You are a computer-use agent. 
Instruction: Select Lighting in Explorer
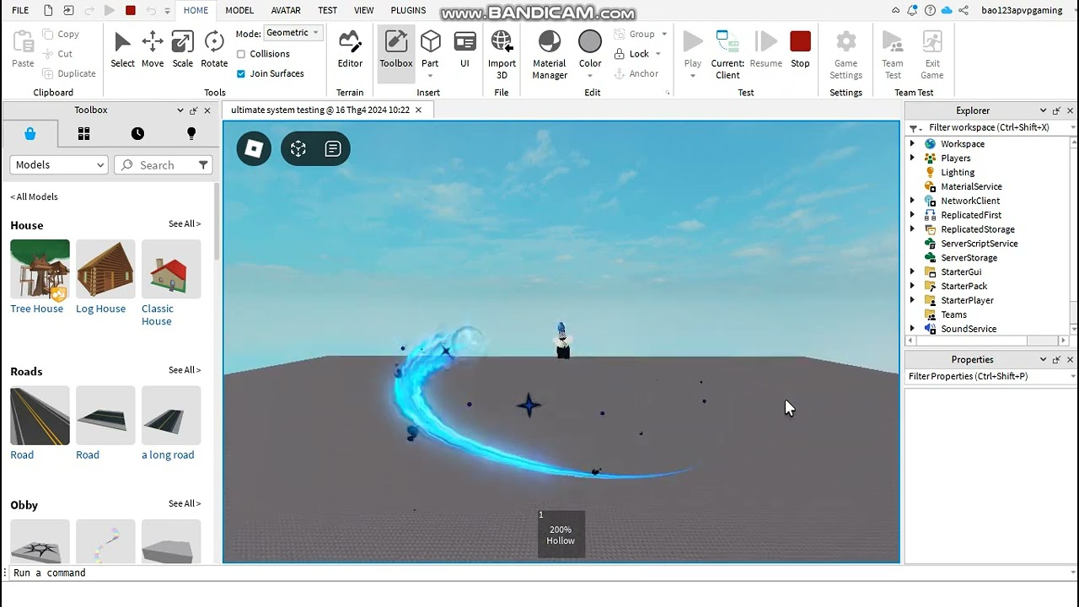coord(958,173)
